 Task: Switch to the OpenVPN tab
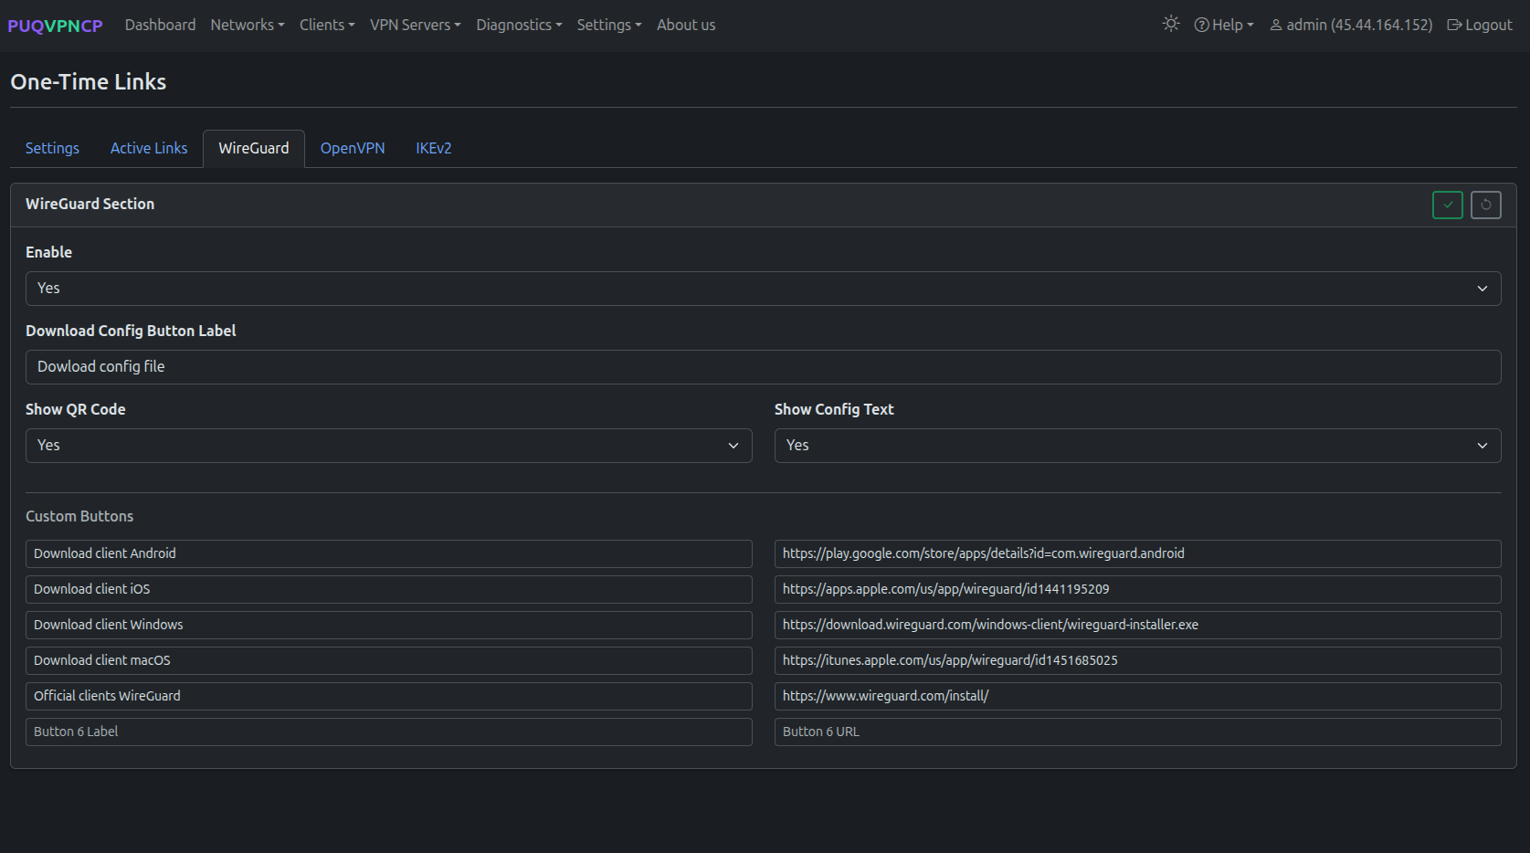click(353, 148)
